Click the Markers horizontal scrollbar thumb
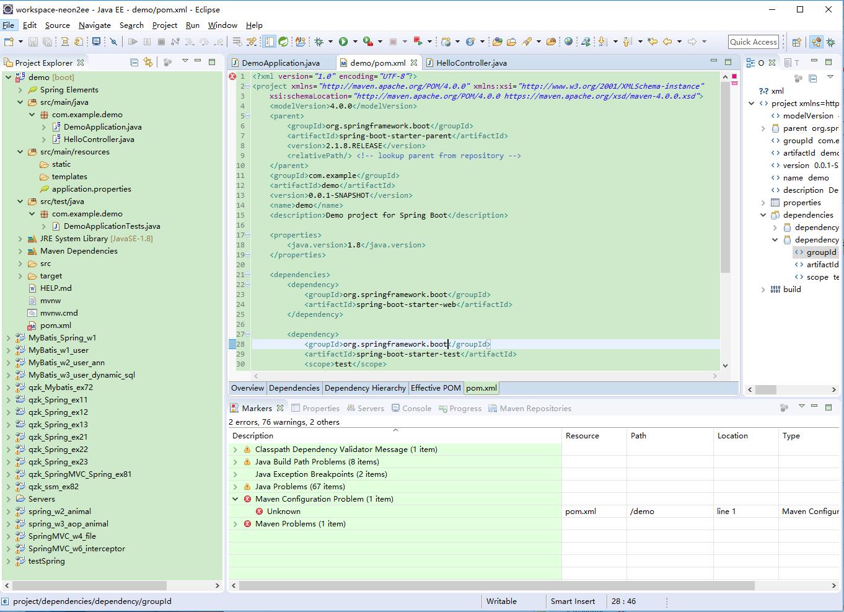 coord(497,585)
